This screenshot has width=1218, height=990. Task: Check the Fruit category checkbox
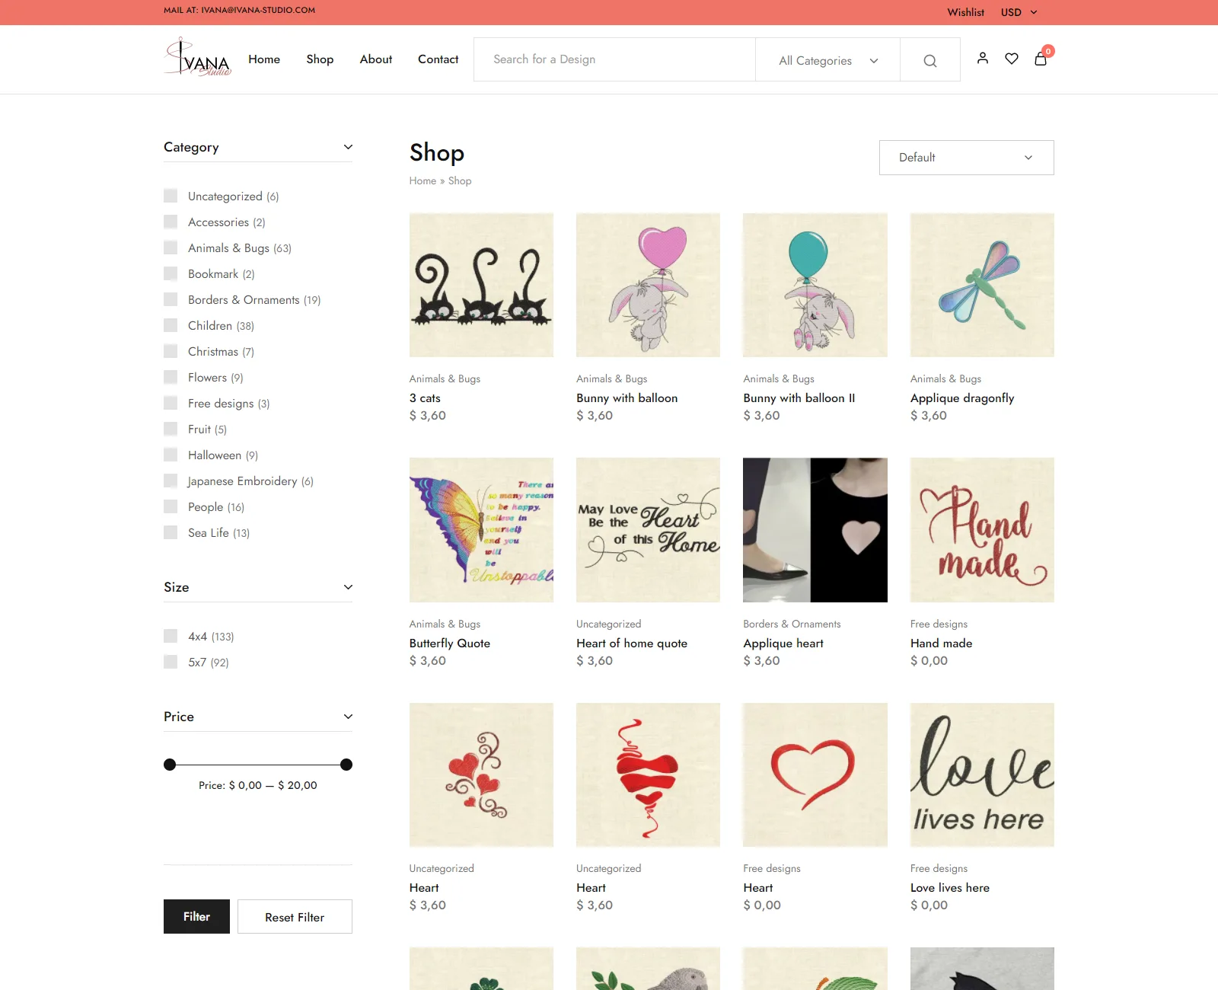click(x=171, y=429)
